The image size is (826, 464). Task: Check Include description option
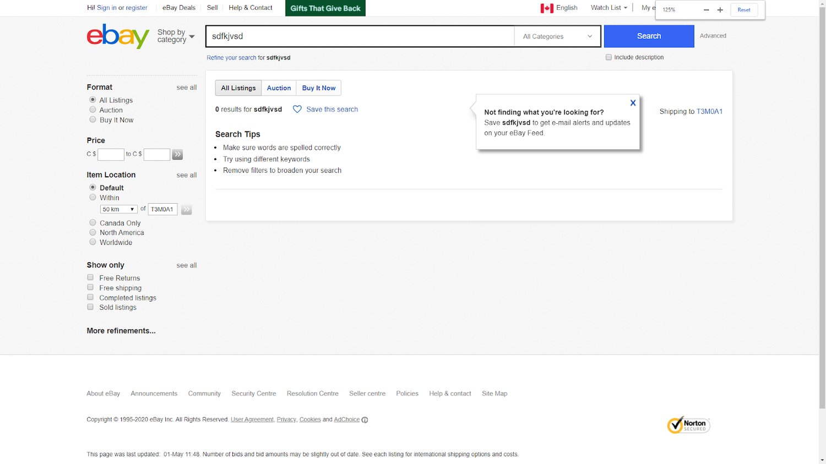pyautogui.click(x=608, y=57)
